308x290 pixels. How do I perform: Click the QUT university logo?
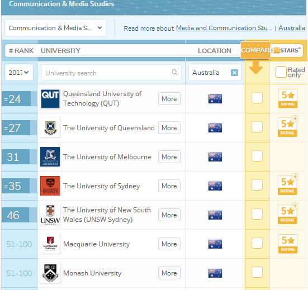point(50,99)
